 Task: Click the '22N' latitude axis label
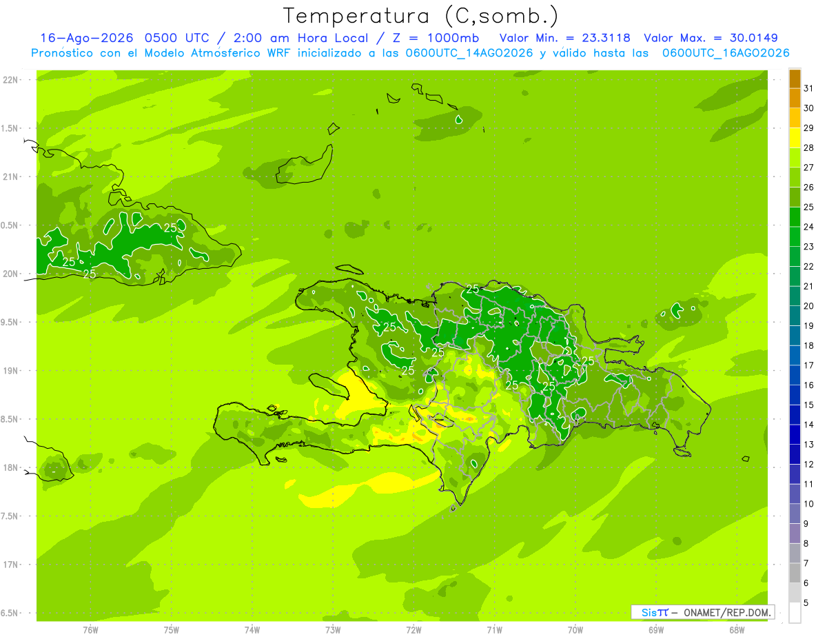pyautogui.click(x=11, y=79)
